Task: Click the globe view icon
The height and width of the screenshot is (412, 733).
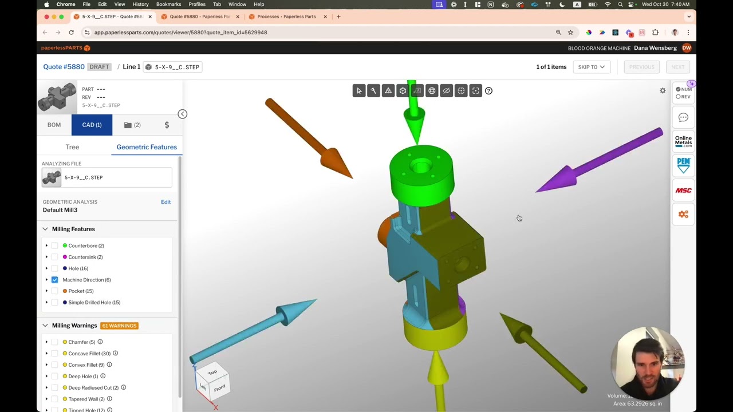Action: (x=432, y=91)
